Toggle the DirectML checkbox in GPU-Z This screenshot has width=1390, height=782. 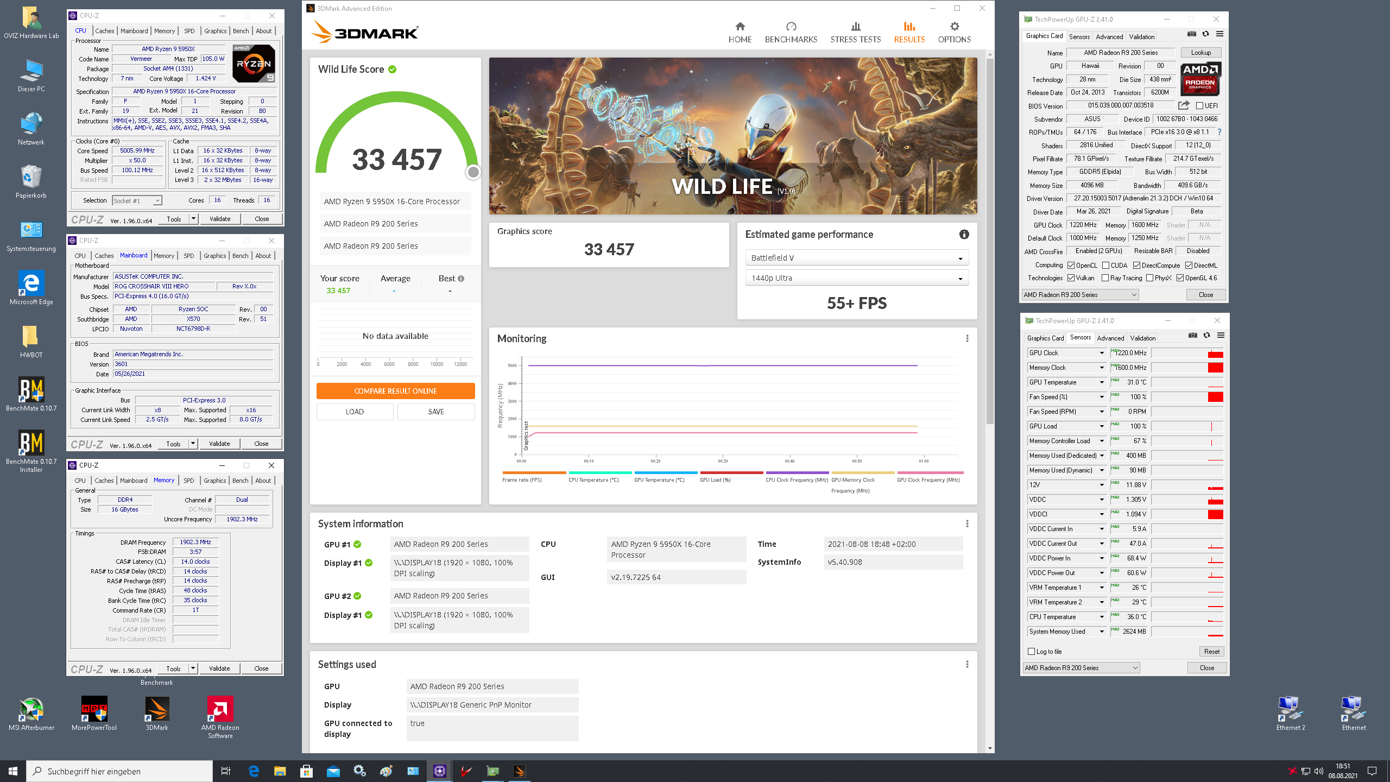pos(1189,266)
